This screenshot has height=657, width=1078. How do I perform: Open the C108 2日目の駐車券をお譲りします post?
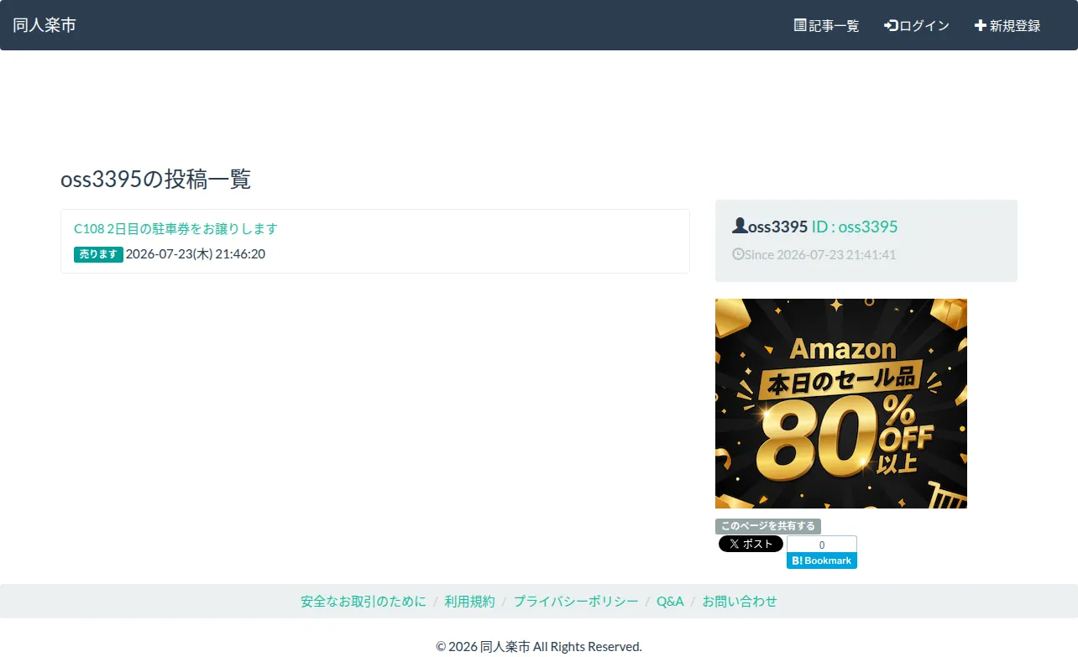(x=175, y=228)
